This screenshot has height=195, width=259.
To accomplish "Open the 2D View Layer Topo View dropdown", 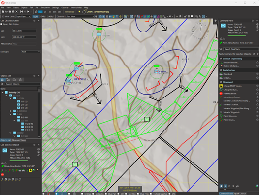I will tap(23, 16).
